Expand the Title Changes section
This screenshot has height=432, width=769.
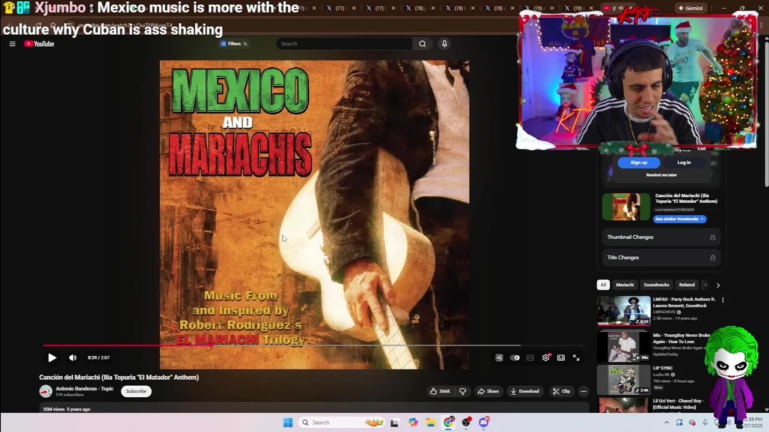[x=661, y=257]
